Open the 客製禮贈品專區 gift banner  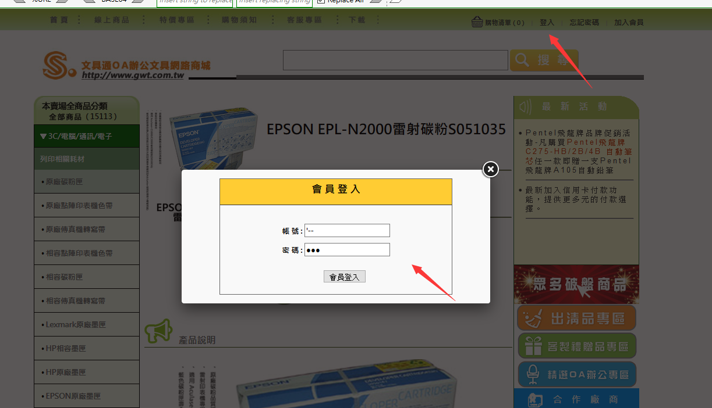point(576,346)
